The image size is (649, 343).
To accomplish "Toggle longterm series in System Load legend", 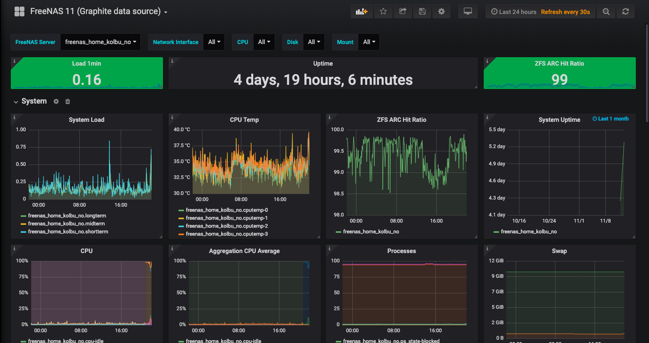I will (x=66, y=216).
